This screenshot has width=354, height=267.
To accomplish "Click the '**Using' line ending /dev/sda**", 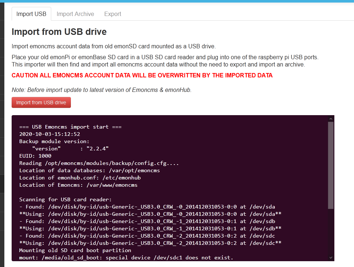I will pyautogui.click(x=150, y=214).
